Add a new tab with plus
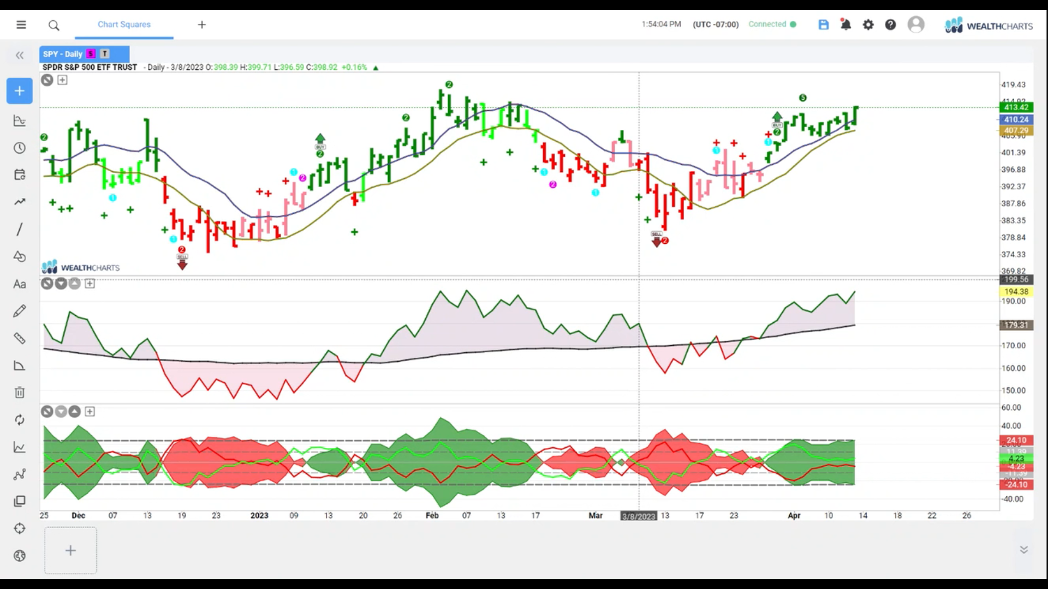The width and height of the screenshot is (1048, 589). pyautogui.click(x=202, y=25)
